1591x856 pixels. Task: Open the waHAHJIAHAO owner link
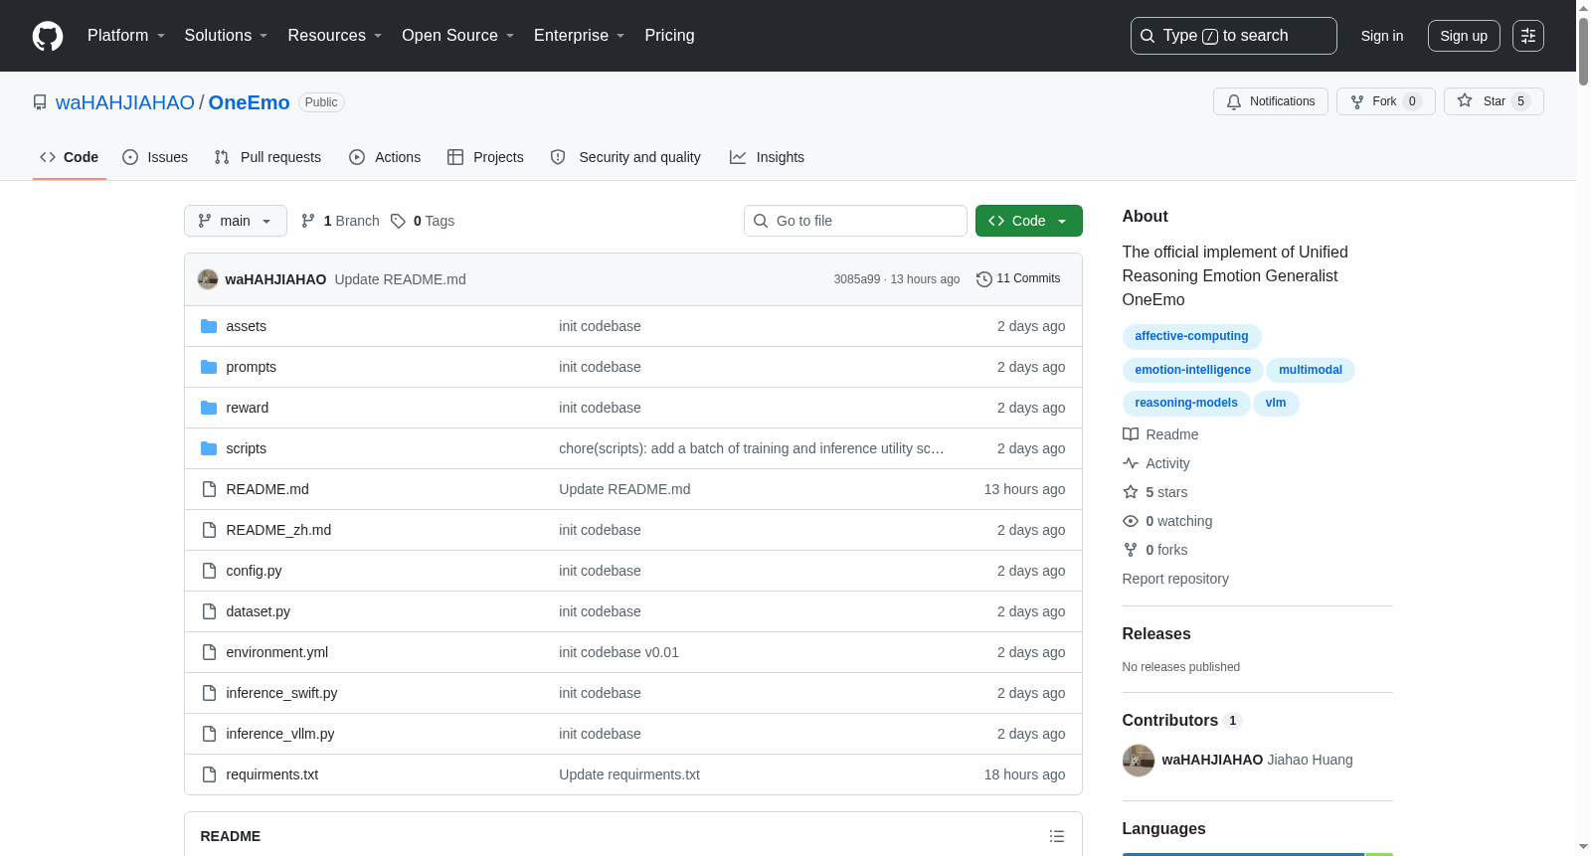(125, 102)
